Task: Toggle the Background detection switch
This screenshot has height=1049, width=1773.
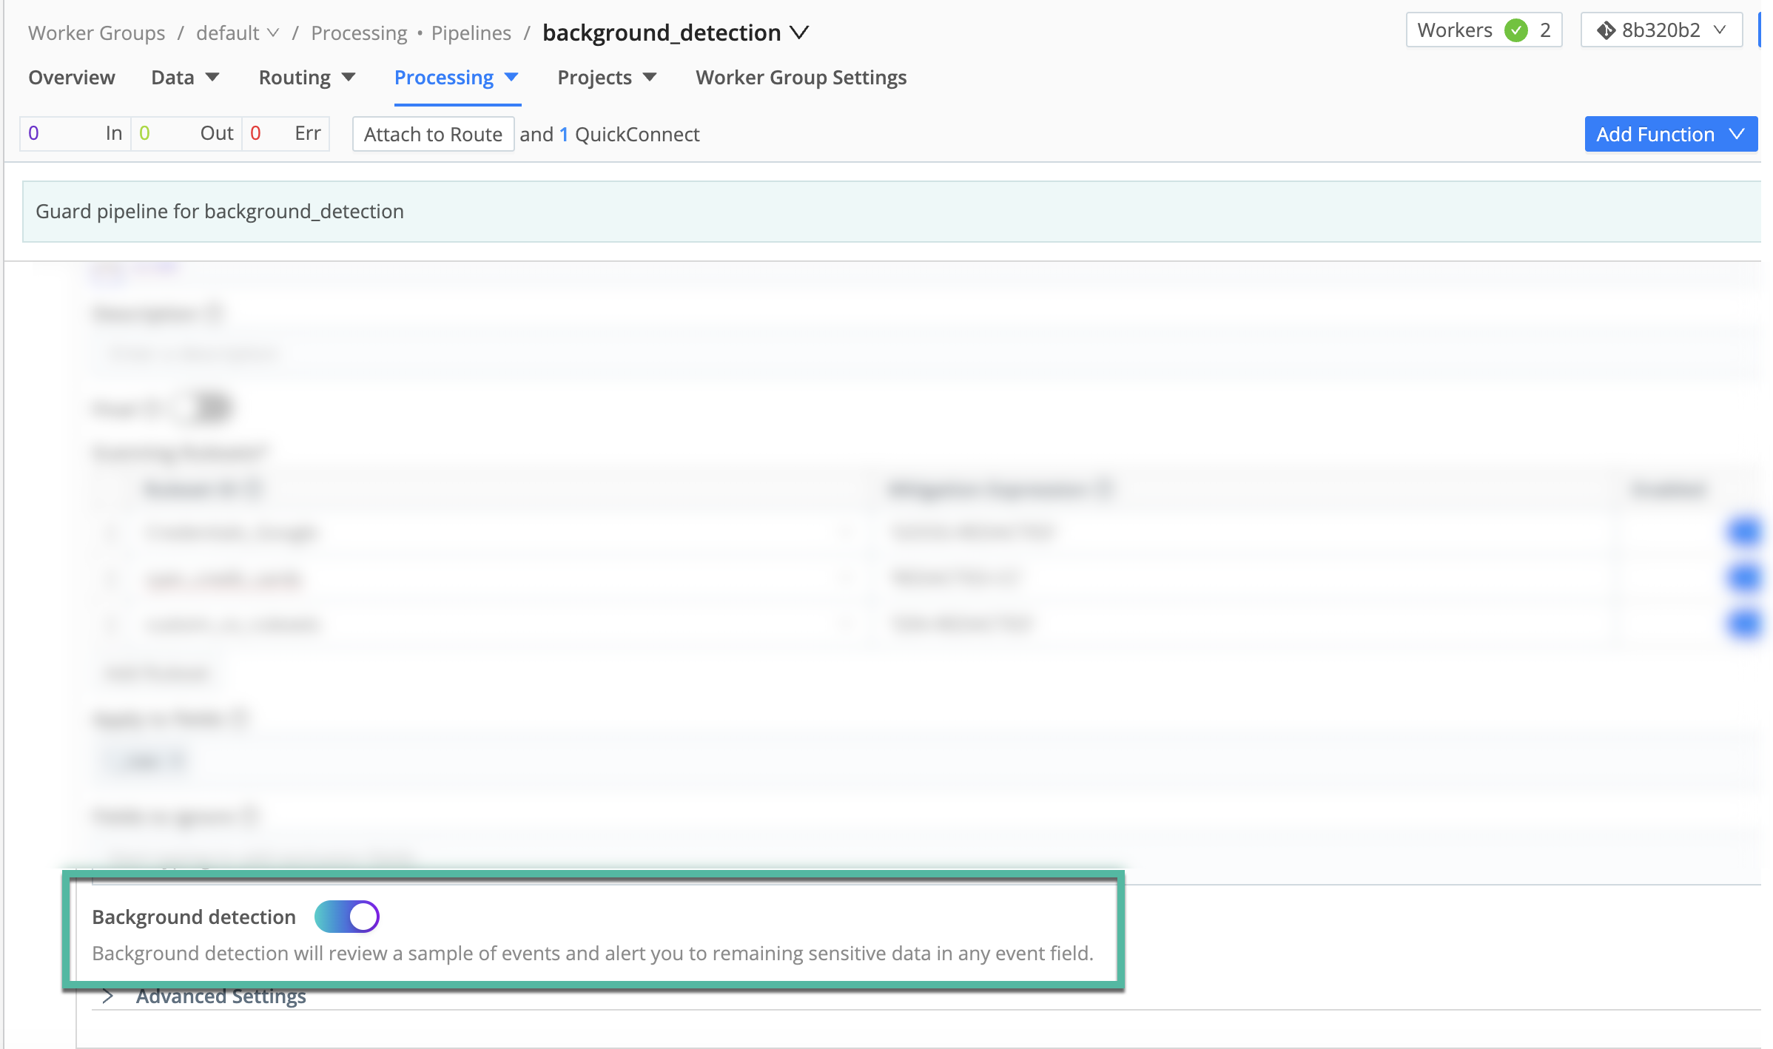Action: tap(346, 917)
